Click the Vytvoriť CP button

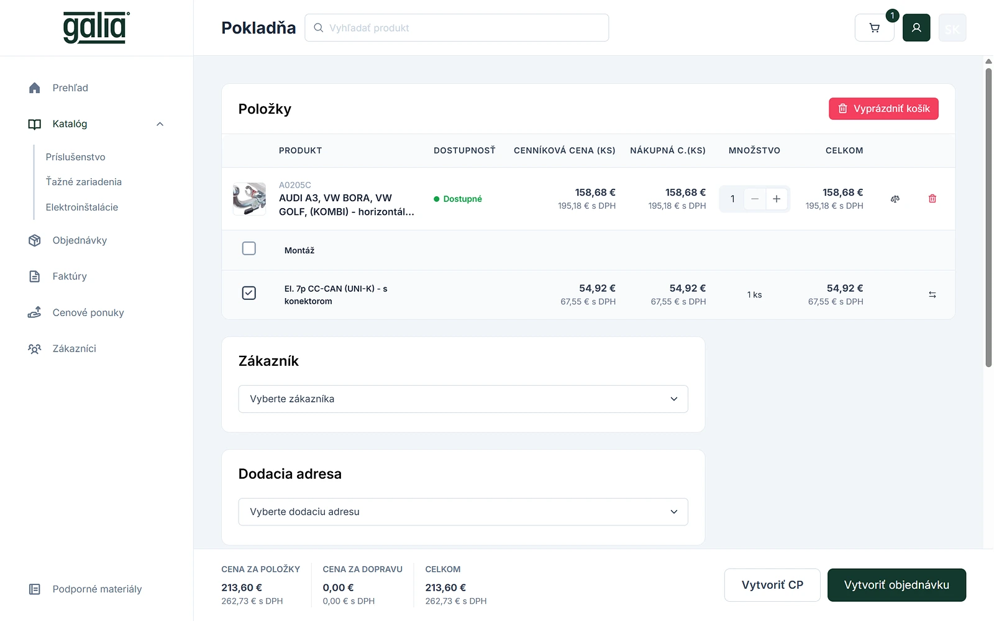[772, 585]
